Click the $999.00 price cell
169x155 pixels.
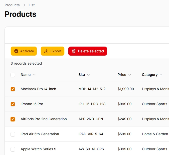(x=124, y=104)
